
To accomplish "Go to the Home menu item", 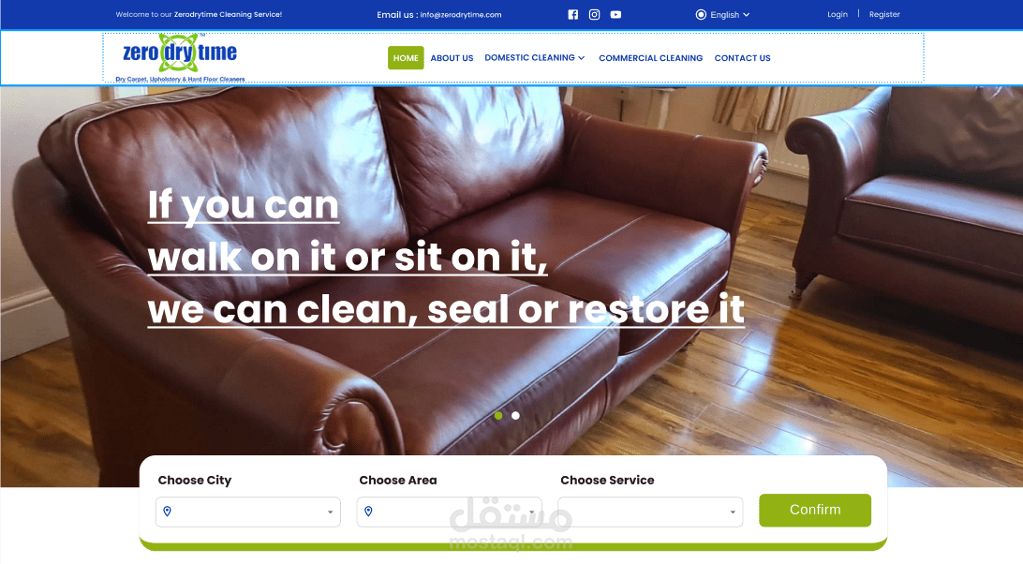I will [406, 57].
